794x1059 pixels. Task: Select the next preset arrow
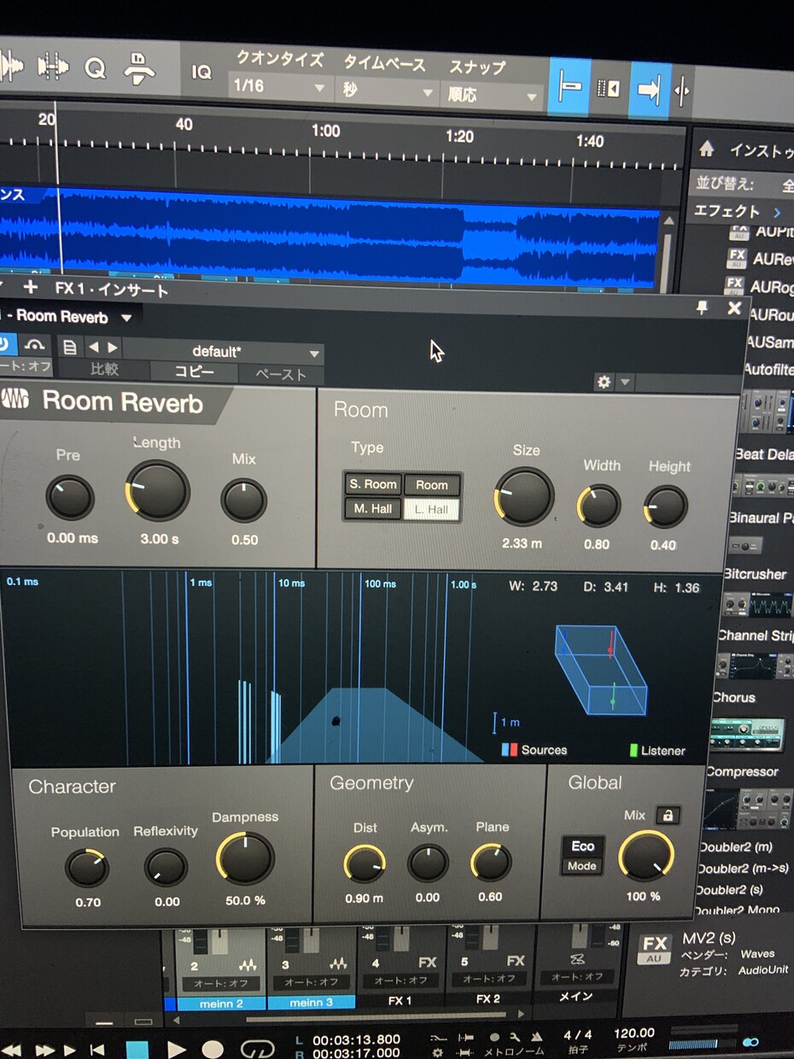tap(113, 348)
